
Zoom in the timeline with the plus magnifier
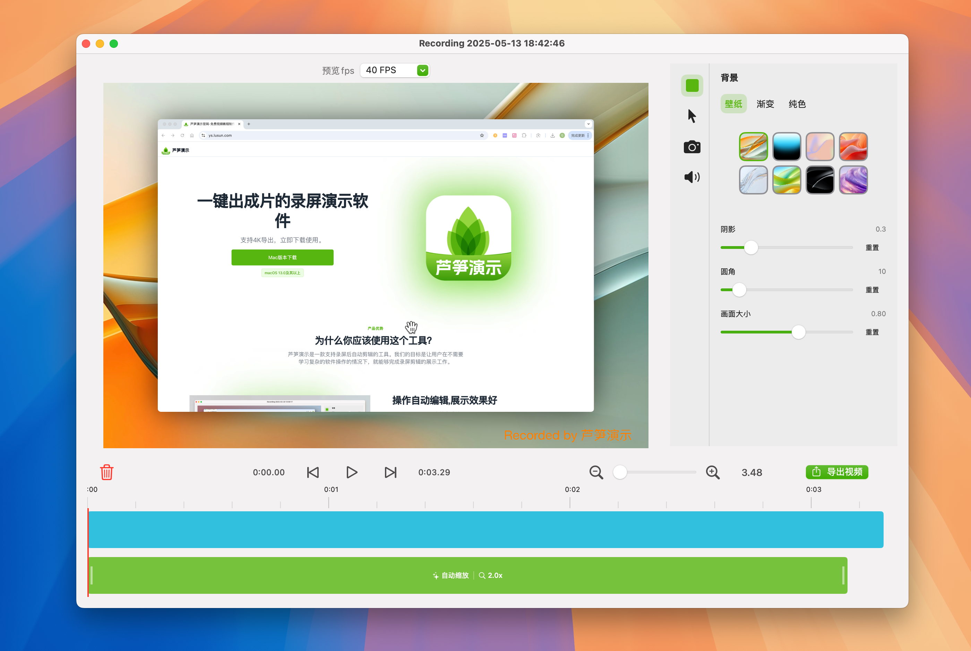[713, 472]
